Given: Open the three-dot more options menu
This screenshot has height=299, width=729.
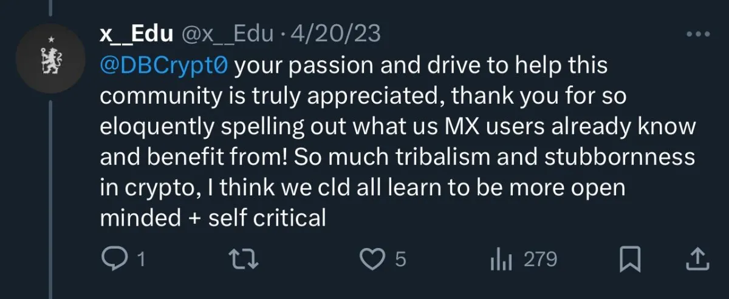Looking at the screenshot, I should (x=697, y=35).
